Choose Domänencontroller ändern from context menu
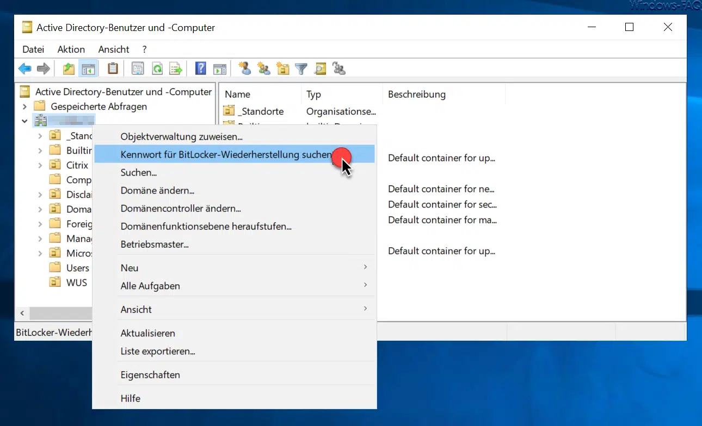The width and height of the screenshot is (702, 426). click(181, 209)
